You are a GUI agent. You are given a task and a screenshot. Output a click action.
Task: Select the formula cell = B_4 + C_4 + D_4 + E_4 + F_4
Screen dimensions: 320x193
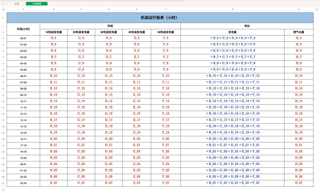pyautogui.click(x=232, y=38)
